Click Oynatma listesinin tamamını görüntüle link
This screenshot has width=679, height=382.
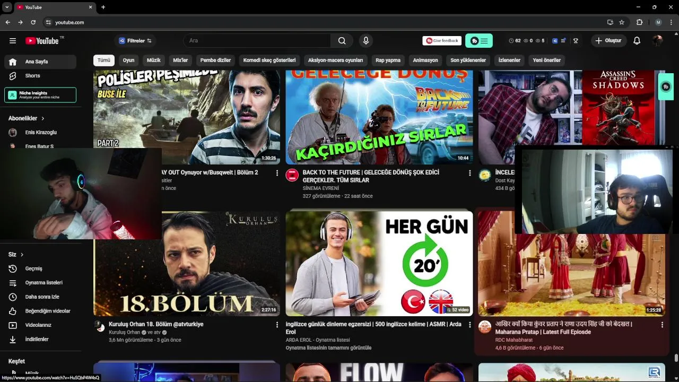[328, 348]
